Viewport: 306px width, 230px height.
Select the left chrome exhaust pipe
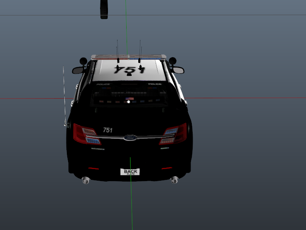tap(86, 180)
